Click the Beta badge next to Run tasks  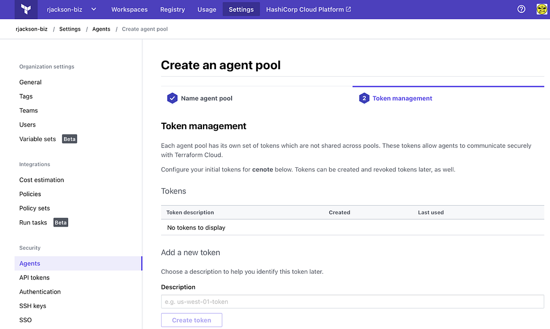point(61,222)
